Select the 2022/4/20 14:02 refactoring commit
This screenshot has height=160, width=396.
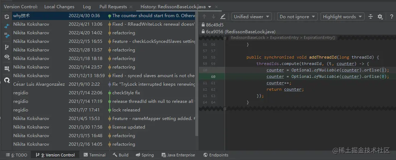click(103, 33)
